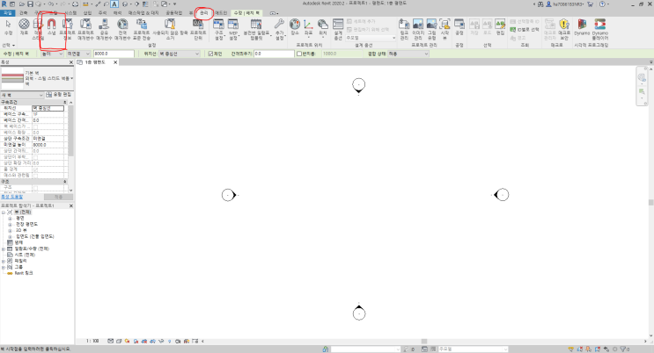Viewport: 654px width, 353px height.
Task: Open Project Information dialog
Action: 67,28
